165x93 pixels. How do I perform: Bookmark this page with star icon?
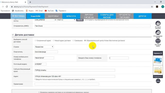152,7
